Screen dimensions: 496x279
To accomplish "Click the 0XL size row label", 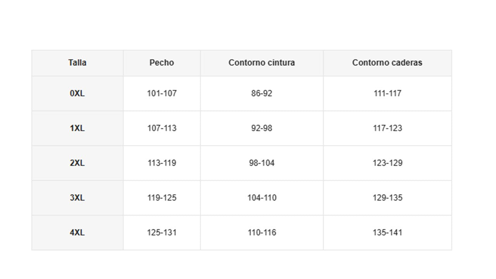I will tap(77, 93).
